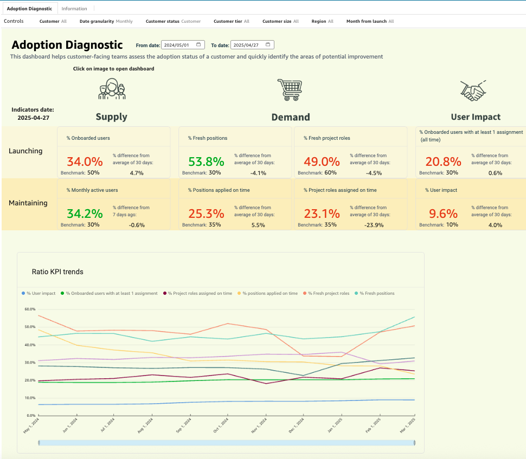526x459 pixels.
Task: Toggle the % User impact legend marker
Action: [23, 293]
